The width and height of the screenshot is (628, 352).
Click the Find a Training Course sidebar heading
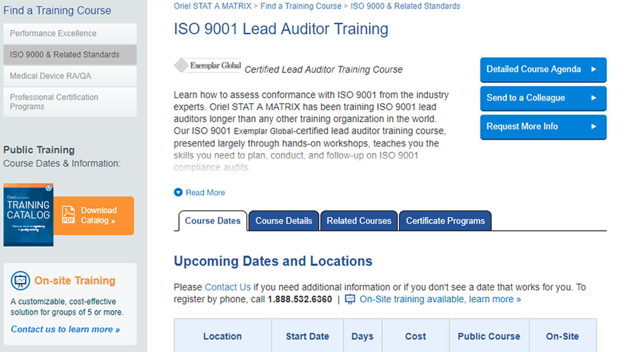tap(57, 11)
